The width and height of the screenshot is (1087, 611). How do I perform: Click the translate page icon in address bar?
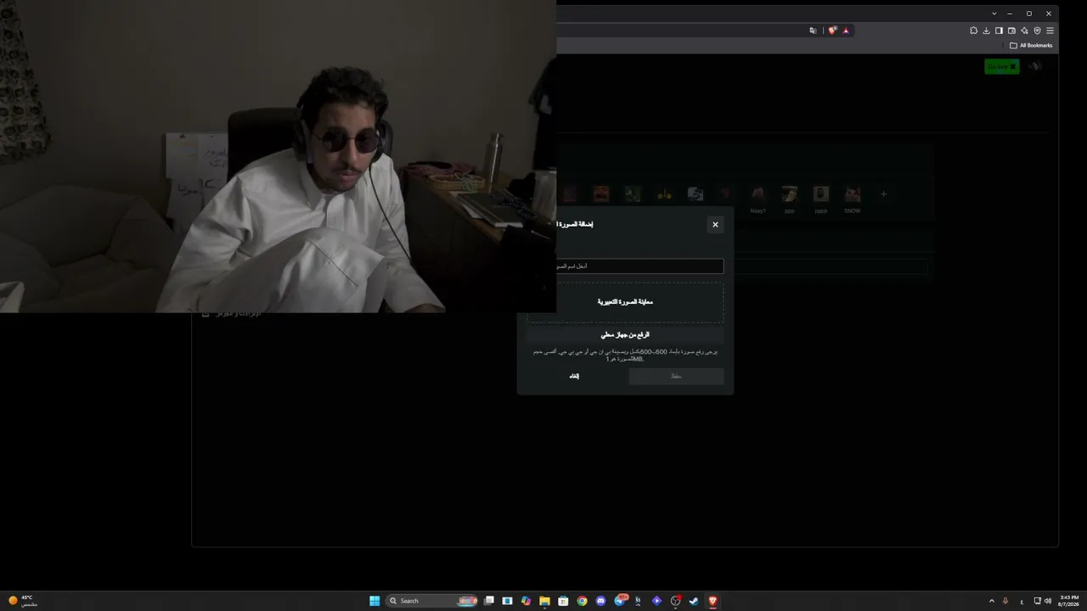pos(813,31)
